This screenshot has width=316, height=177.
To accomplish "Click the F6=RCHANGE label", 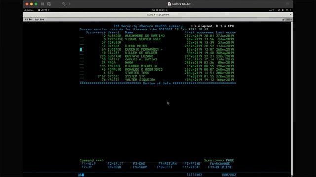I will [x=220, y=164].
